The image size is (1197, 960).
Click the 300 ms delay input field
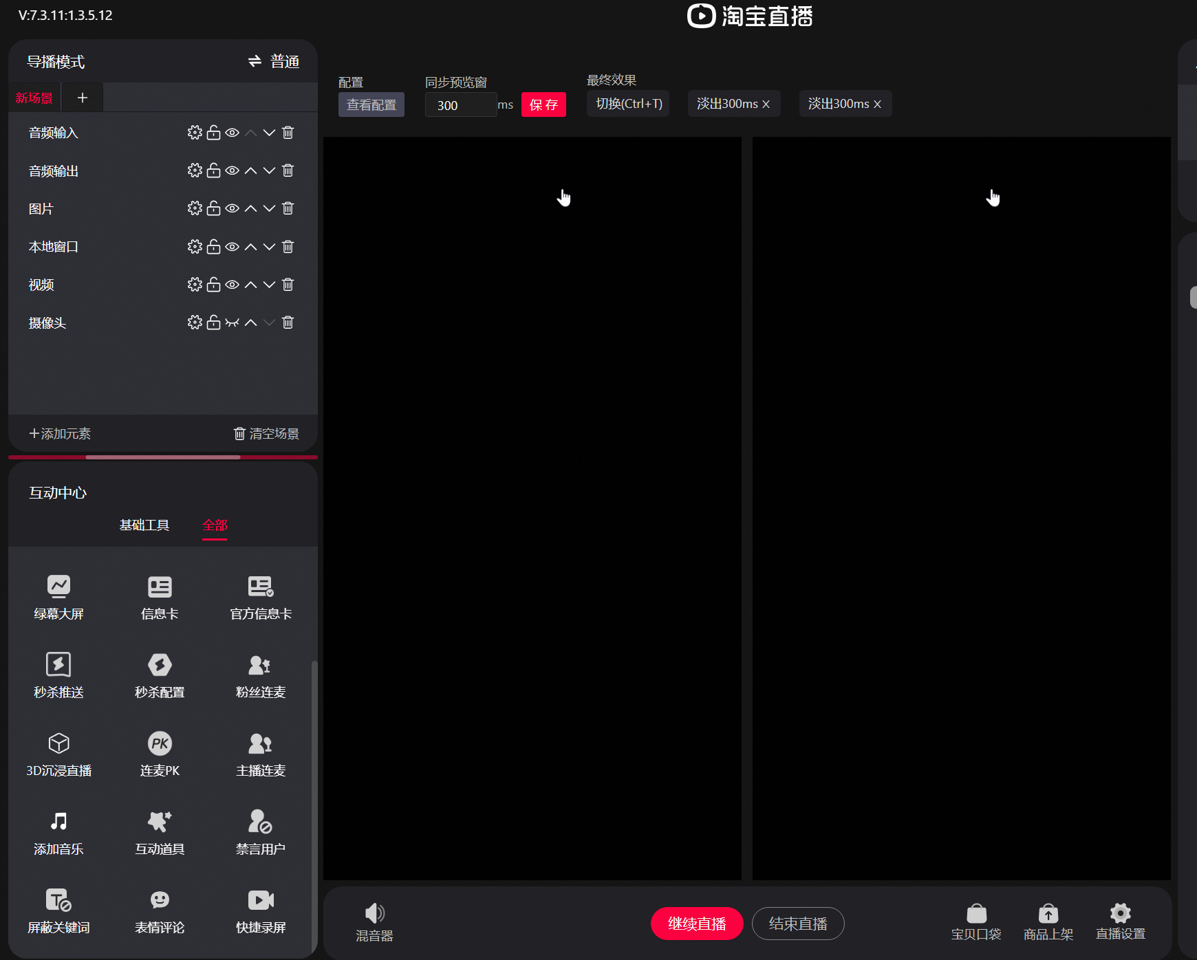(x=461, y=105)
